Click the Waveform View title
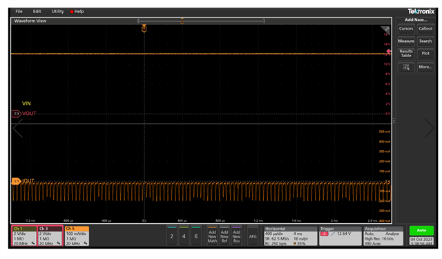This screenshot has height=259, width=442. coord(30,21)
